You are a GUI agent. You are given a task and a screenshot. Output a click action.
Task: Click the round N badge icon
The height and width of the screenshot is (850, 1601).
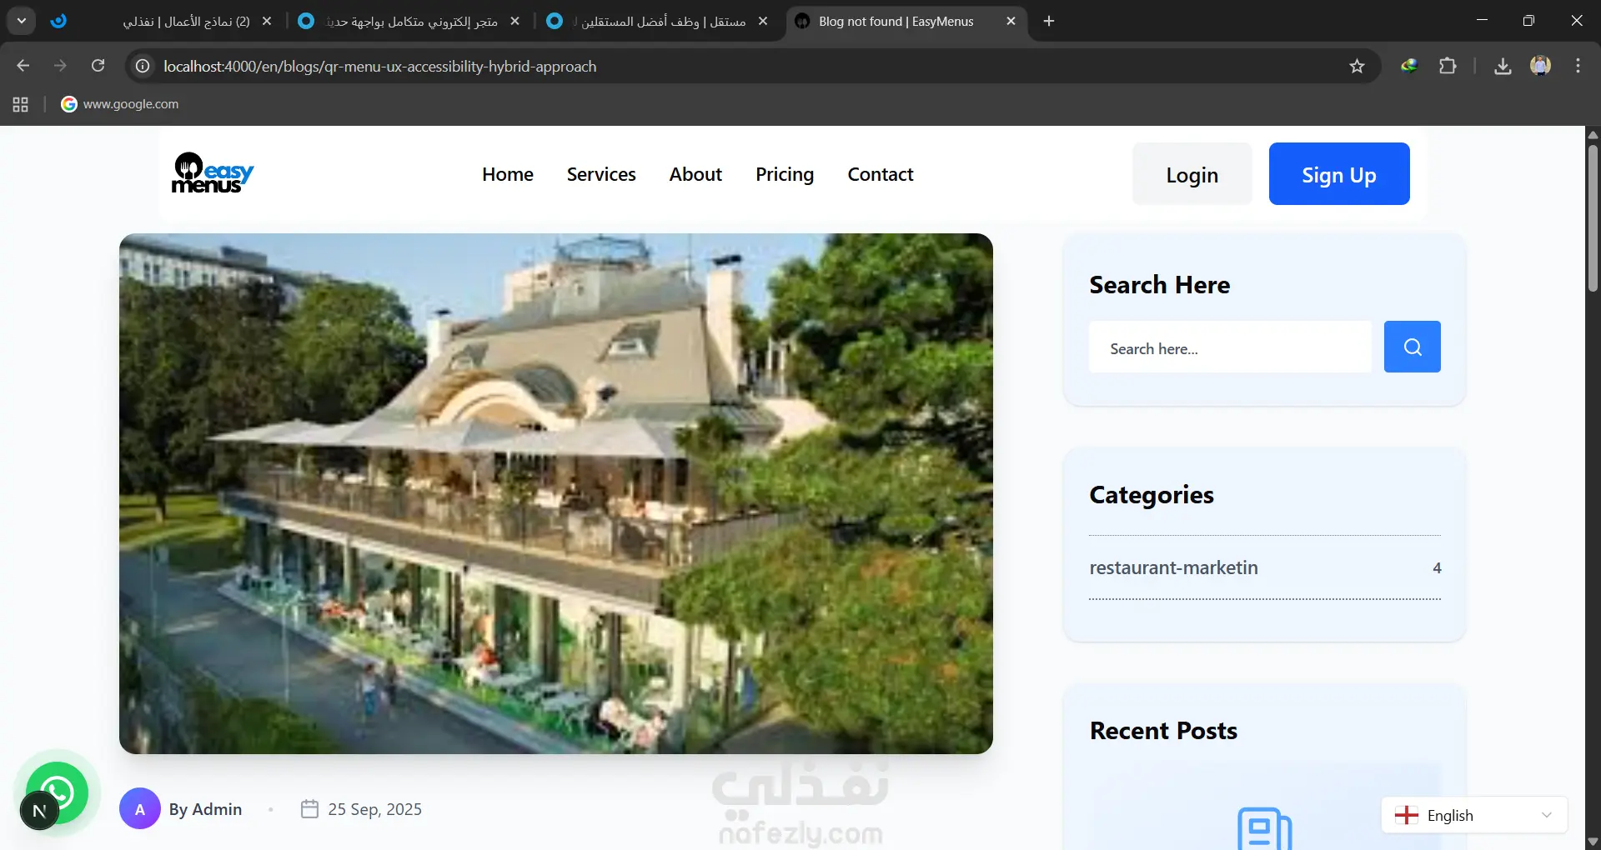click(x=38, y=811)
